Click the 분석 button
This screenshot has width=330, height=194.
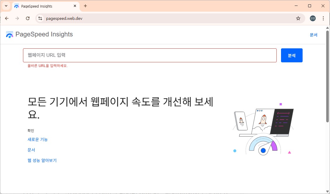click(292, 55)
